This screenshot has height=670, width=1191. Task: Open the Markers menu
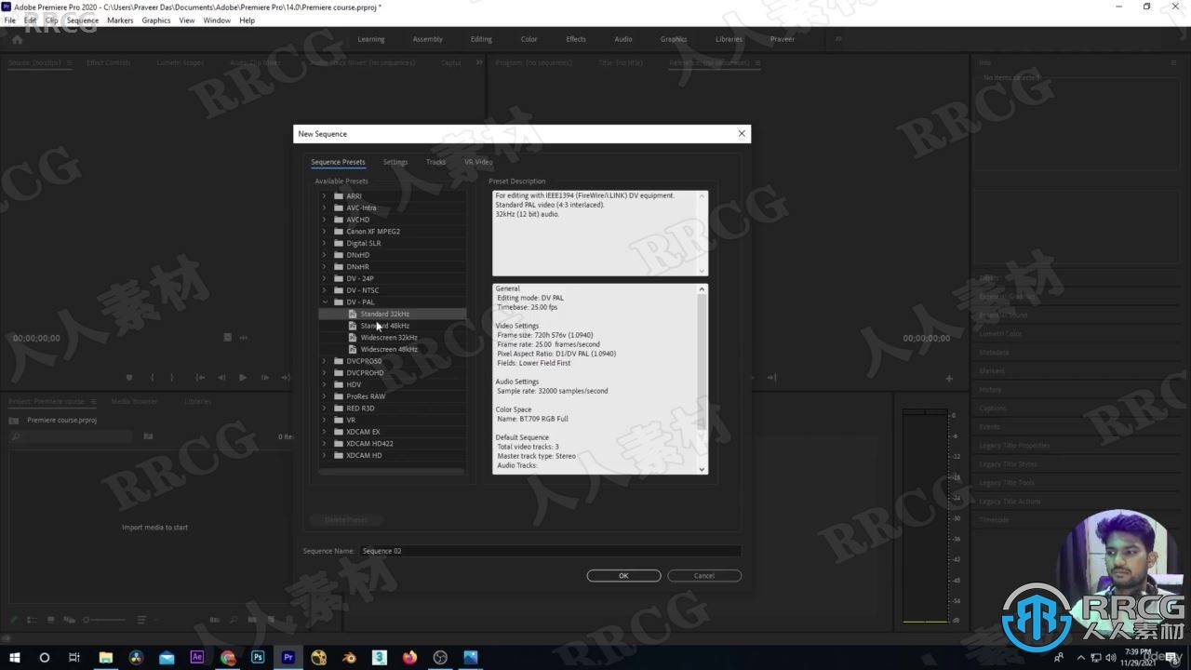(120, 20)
